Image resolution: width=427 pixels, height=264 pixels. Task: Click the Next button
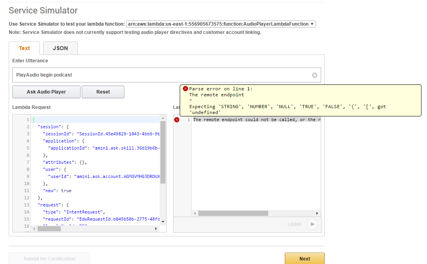(x=305, y=258)
